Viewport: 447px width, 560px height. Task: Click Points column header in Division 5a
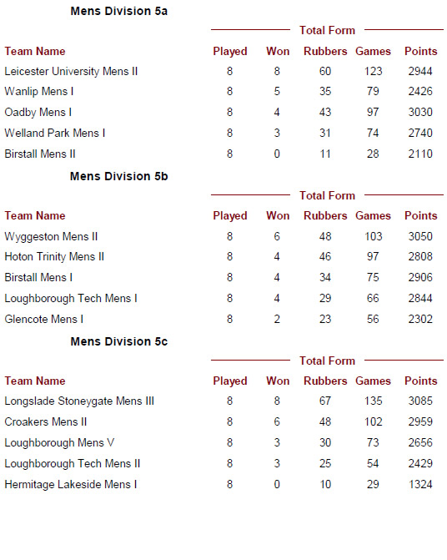pyautogui.click(x=420, y=51)
